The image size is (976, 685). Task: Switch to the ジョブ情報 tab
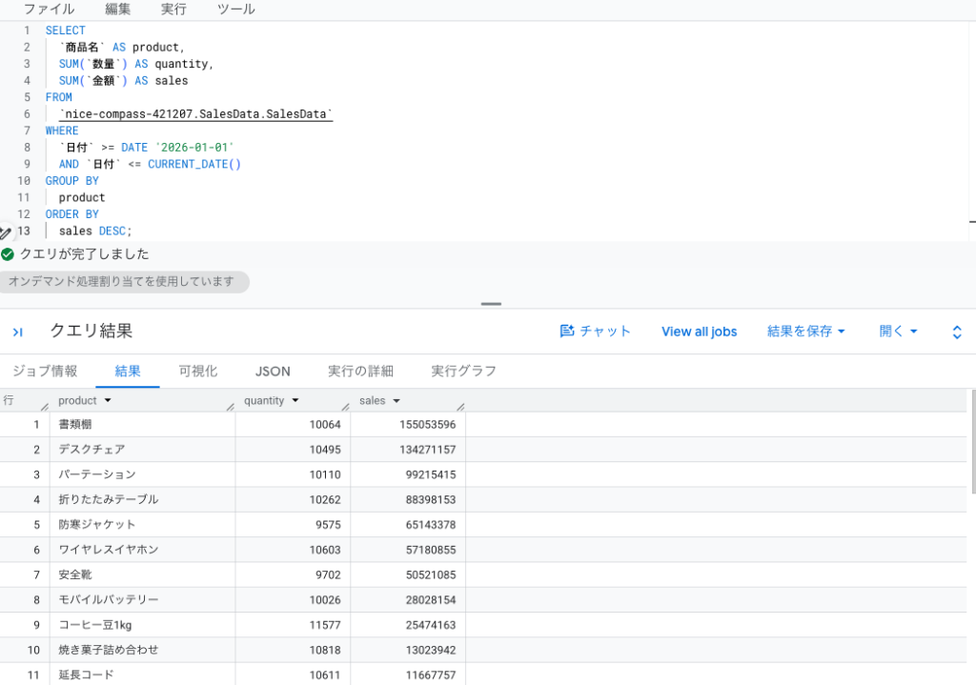pos(45,372)
